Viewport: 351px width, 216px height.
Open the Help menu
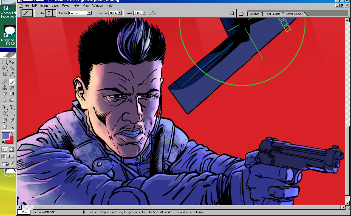point(109,5)
